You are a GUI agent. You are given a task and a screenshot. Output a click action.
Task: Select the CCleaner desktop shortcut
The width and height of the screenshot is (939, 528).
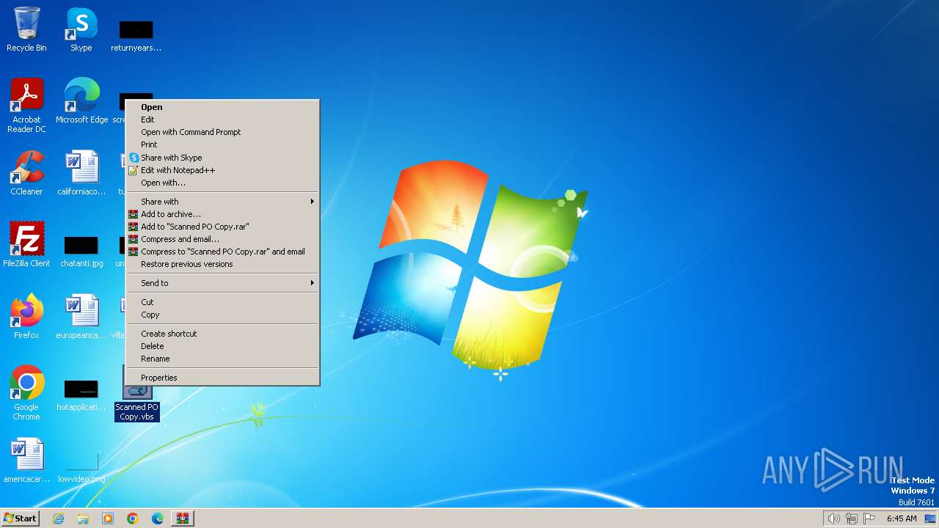point(26,172)
